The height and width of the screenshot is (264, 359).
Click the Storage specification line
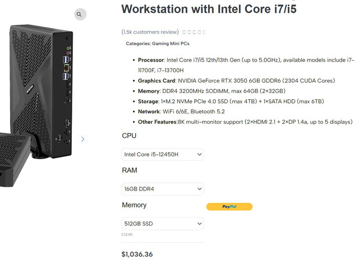pos(231,101)
